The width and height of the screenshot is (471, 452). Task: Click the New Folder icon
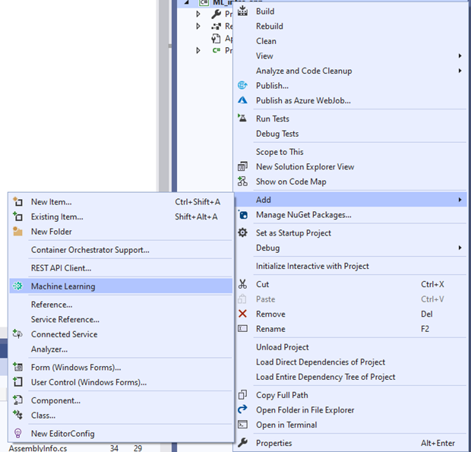[17, 232]
